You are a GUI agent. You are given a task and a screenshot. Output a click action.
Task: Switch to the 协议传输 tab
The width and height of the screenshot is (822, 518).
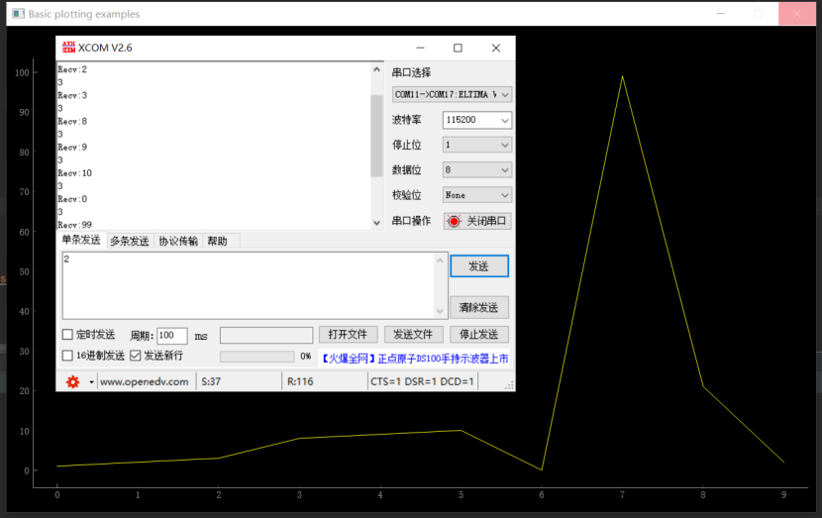(x=178, y=241)
